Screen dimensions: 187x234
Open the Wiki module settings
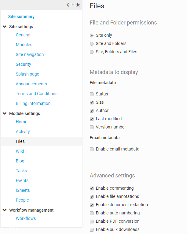point(20,151)
